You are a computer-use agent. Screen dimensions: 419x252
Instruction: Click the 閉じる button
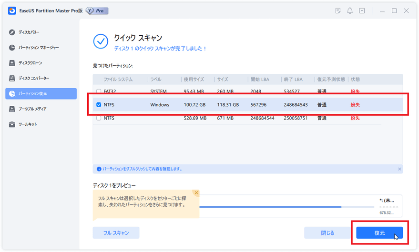327,233
